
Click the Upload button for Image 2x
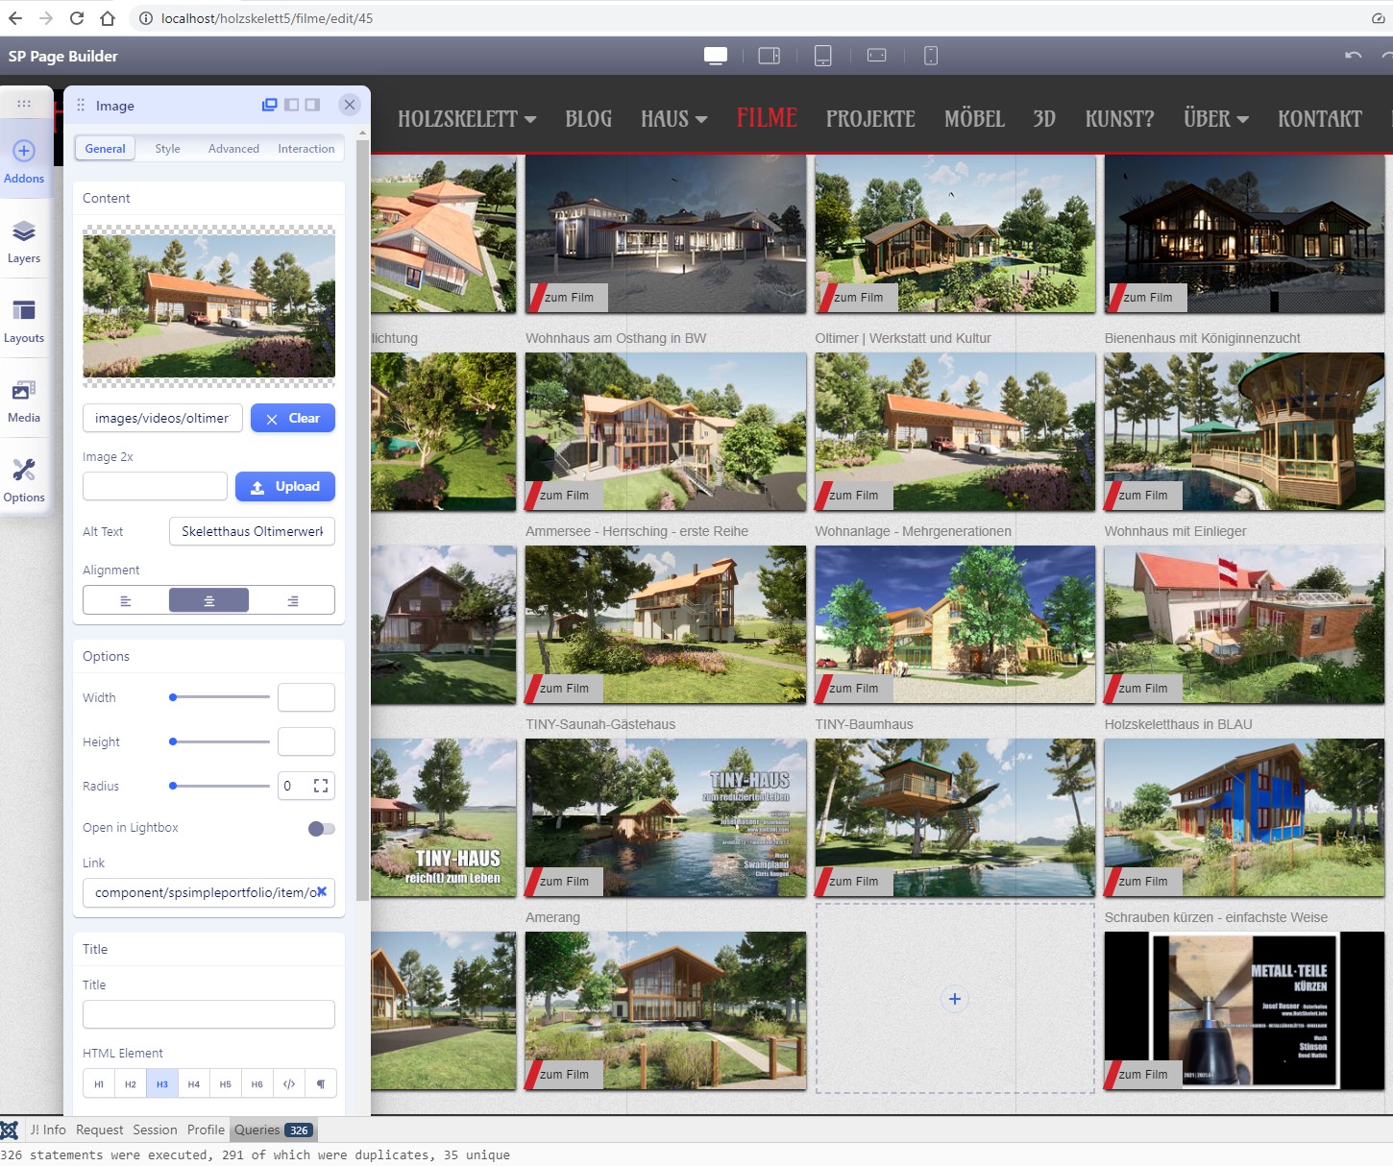tap(285, 487)
